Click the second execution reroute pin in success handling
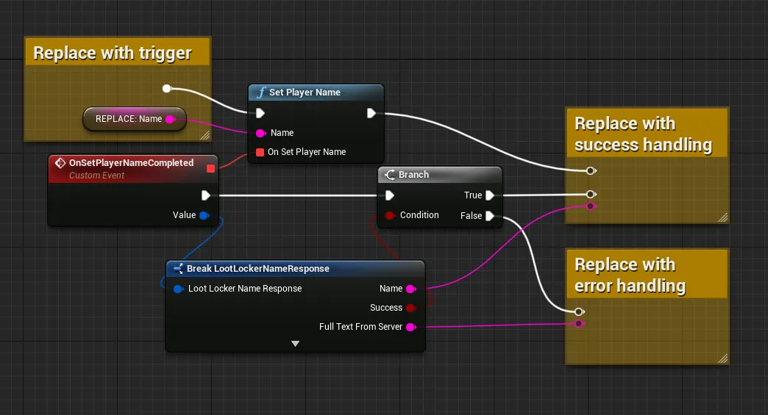 591,194
